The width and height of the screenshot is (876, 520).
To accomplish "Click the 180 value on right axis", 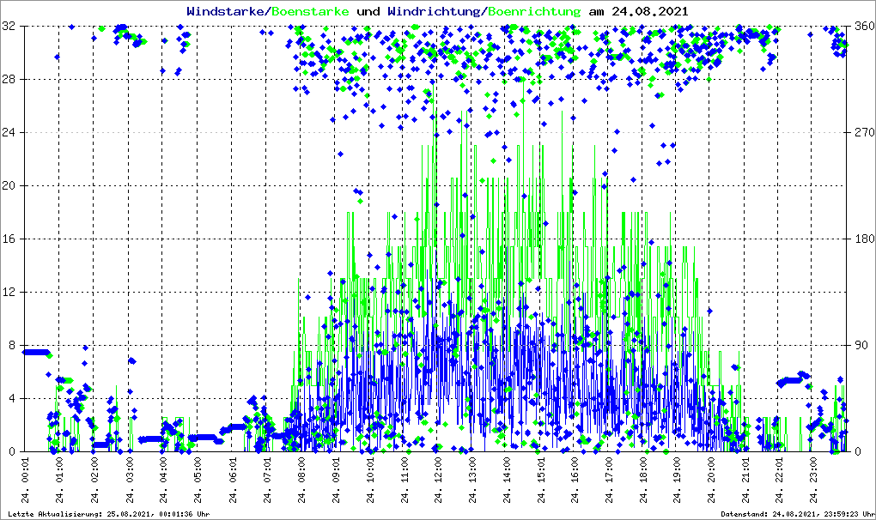I will click(x=862, y=239).
